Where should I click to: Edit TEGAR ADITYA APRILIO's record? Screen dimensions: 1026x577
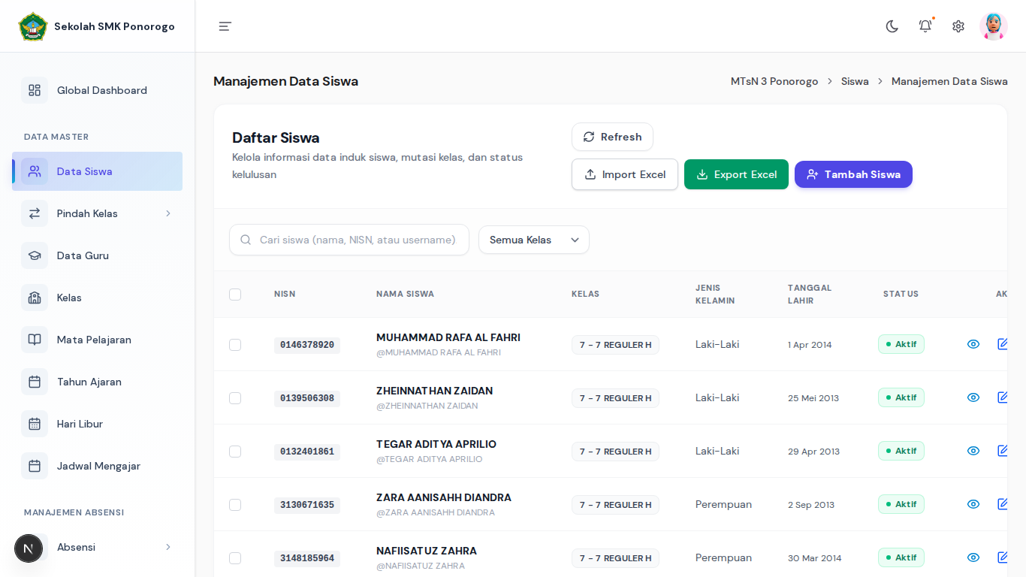pos(1003,451)
